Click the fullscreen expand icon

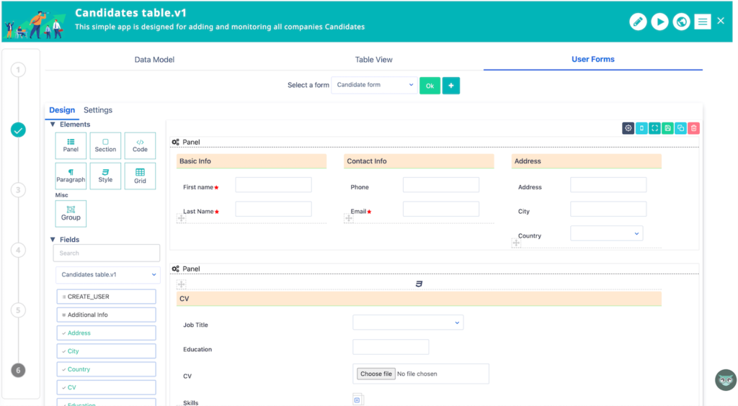click(654, 128)
